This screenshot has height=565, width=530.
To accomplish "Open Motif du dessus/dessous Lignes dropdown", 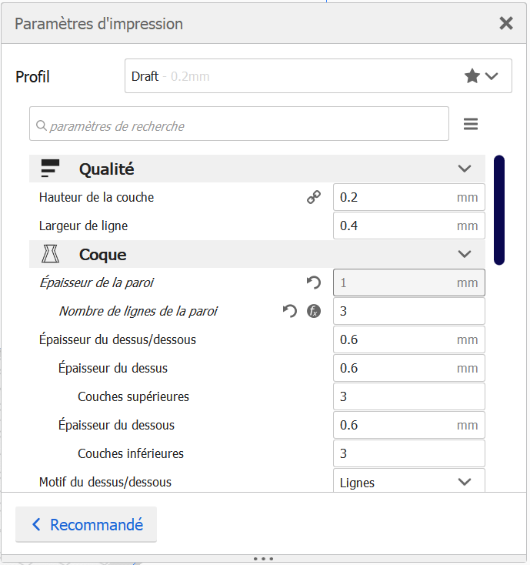I will [409, 480].
